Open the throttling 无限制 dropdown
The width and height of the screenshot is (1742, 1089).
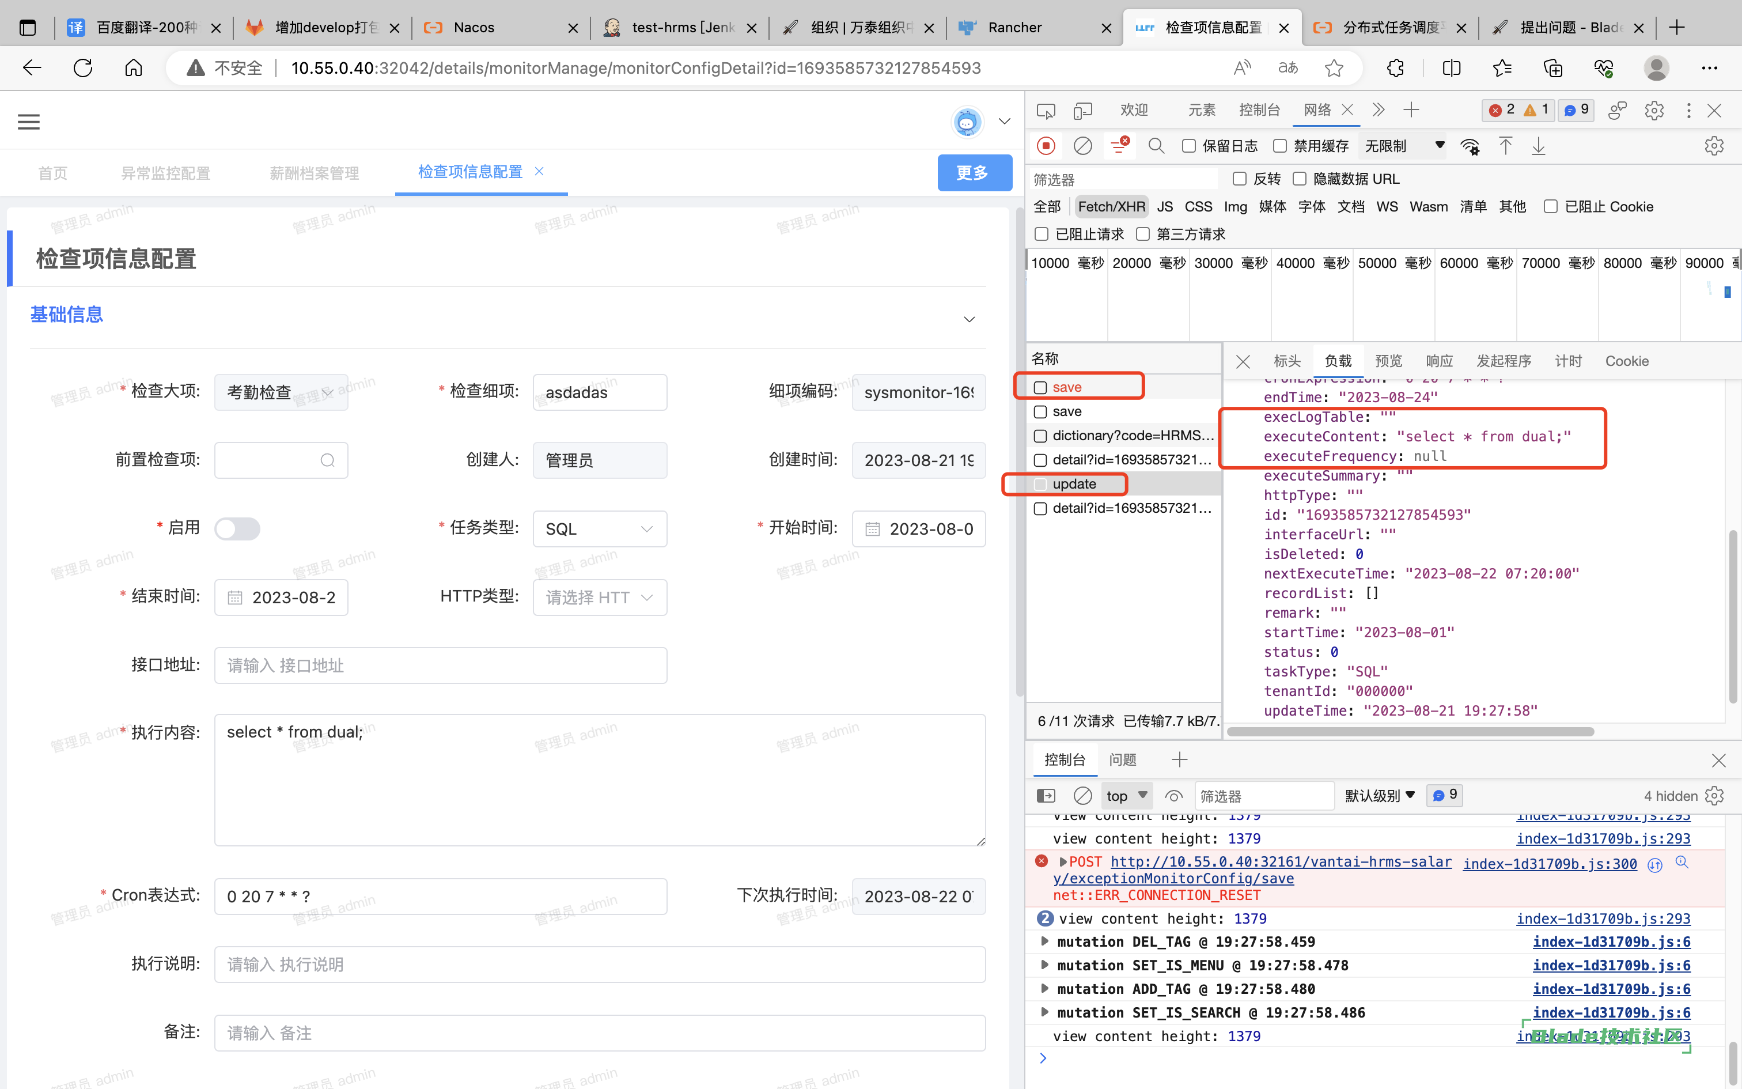pos(1404,146)
